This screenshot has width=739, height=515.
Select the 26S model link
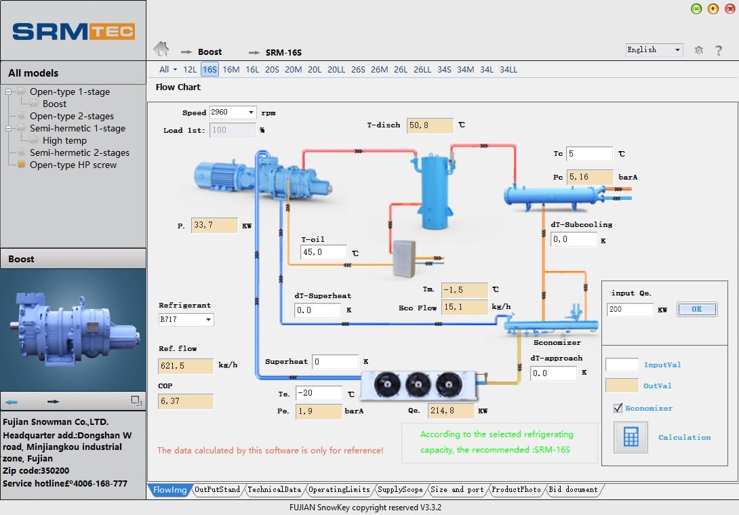[358, 69]
